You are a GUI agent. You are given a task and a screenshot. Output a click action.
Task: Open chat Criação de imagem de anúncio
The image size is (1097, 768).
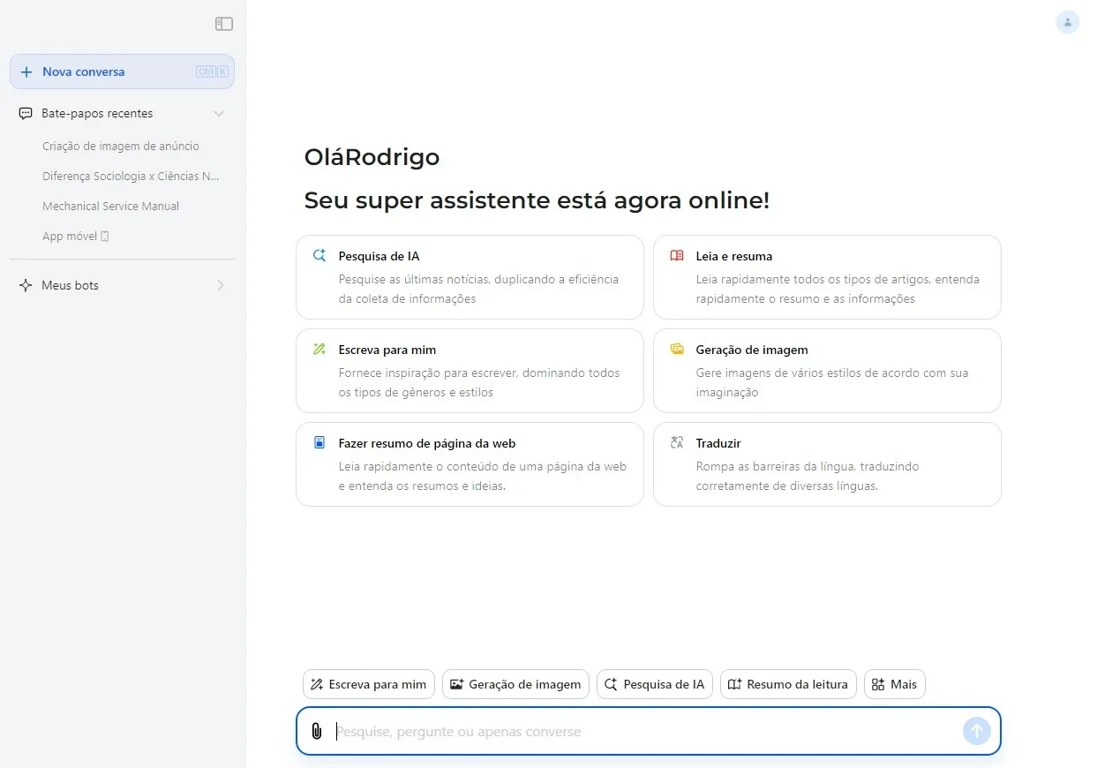[122, 147]
